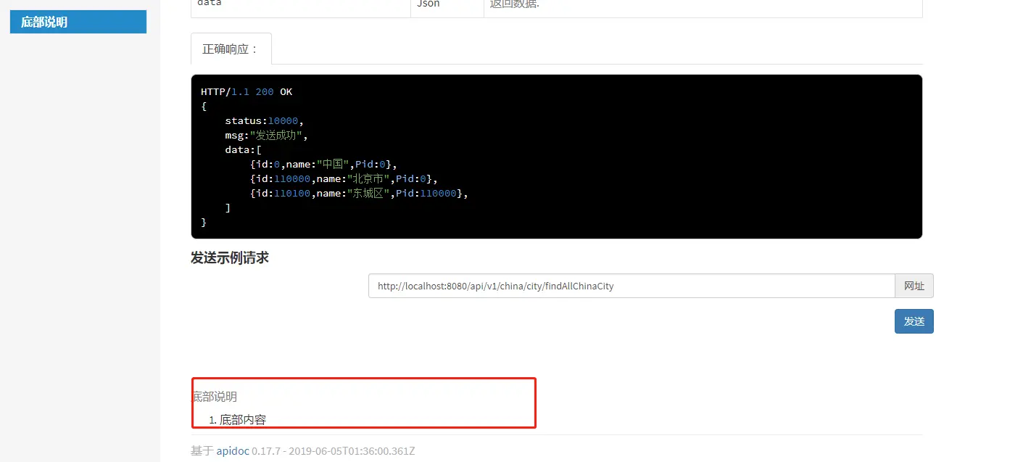Image resolution: width=1031 pixels, height=462 pixels.
Task: Click the code line containing 中国
Action: coord(323,165)
